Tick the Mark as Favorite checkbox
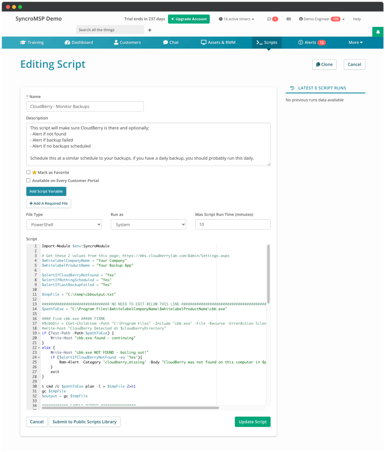This screenshot has height=452, width=385. (x=28, y=172)
